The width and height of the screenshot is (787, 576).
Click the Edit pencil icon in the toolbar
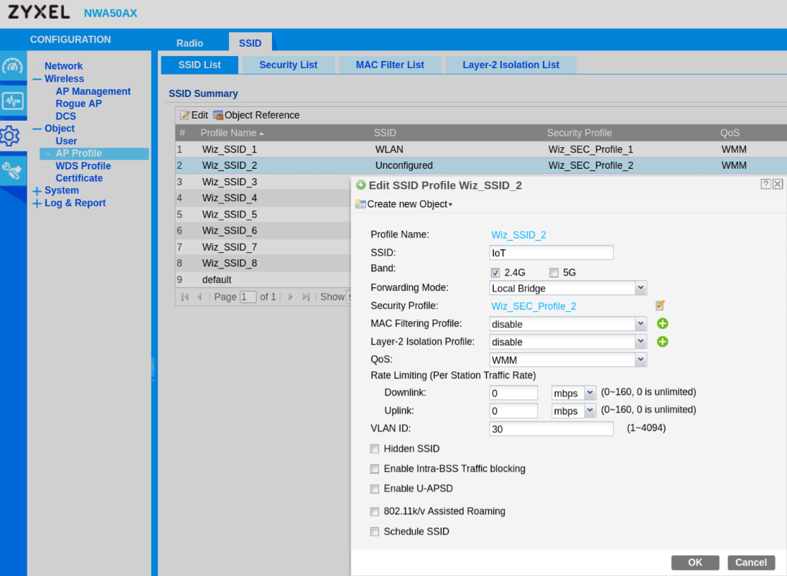click(185, 115)
